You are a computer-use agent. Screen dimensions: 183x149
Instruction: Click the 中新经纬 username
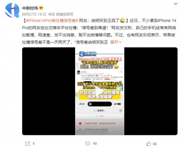[x=30, y=8]
